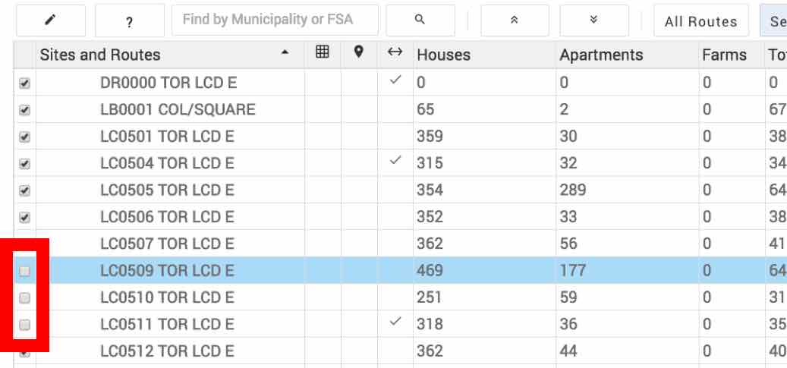Sort by the Houses column header
The height and width of the screenshot is (368, 787).
click(443, 55)
